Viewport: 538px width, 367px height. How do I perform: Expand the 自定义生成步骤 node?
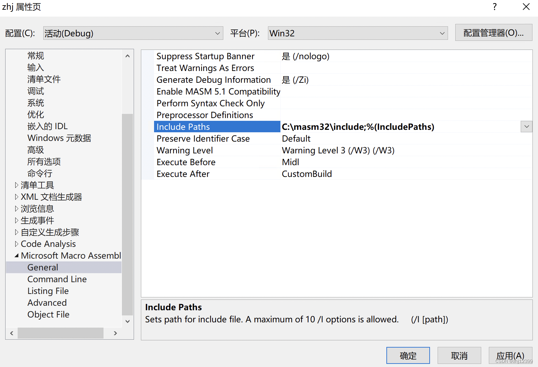(x=17, y=232)
